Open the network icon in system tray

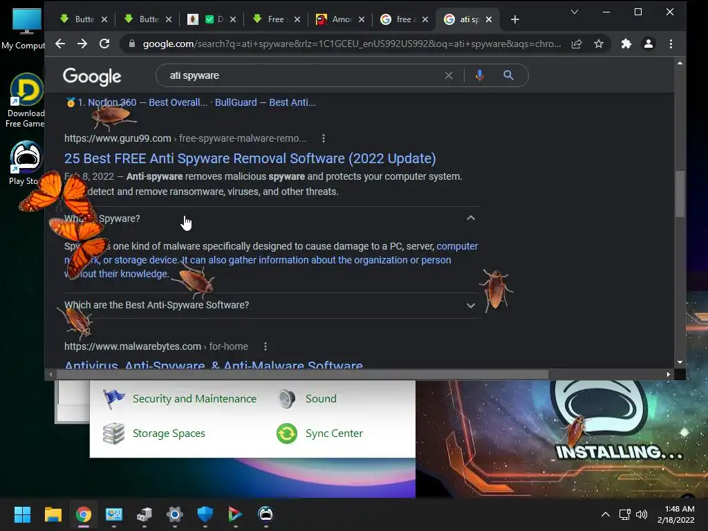(625, 514)
